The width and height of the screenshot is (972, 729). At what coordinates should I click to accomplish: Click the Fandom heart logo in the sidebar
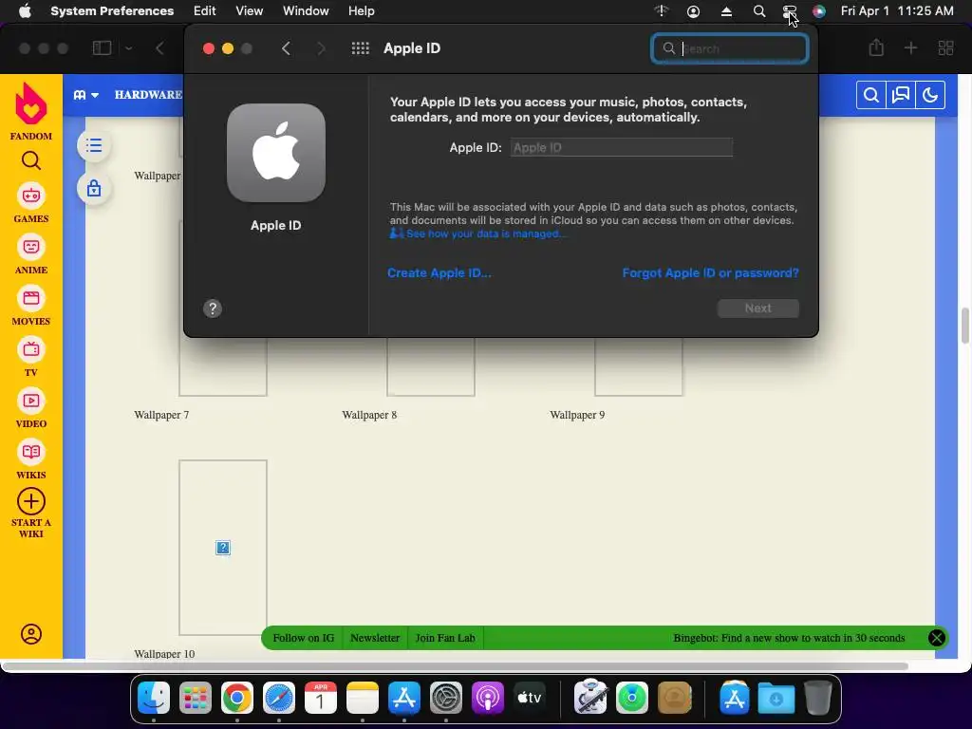click(31, 103)
